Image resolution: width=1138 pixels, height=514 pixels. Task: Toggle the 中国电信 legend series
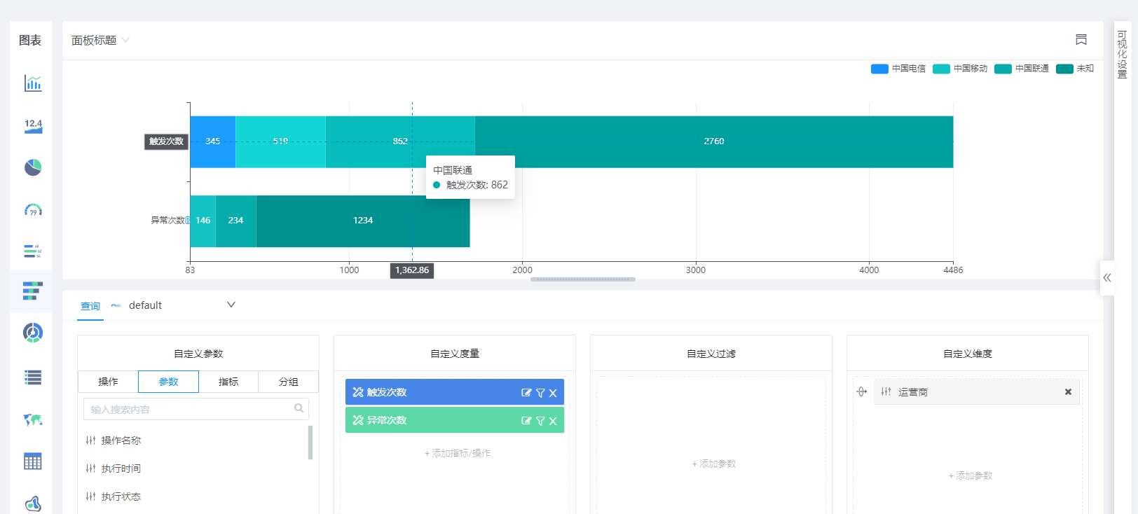[x=898, y=69]
